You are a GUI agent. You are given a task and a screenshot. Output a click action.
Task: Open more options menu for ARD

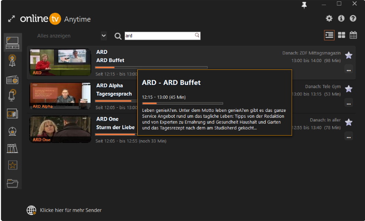[x=349, y=69]
